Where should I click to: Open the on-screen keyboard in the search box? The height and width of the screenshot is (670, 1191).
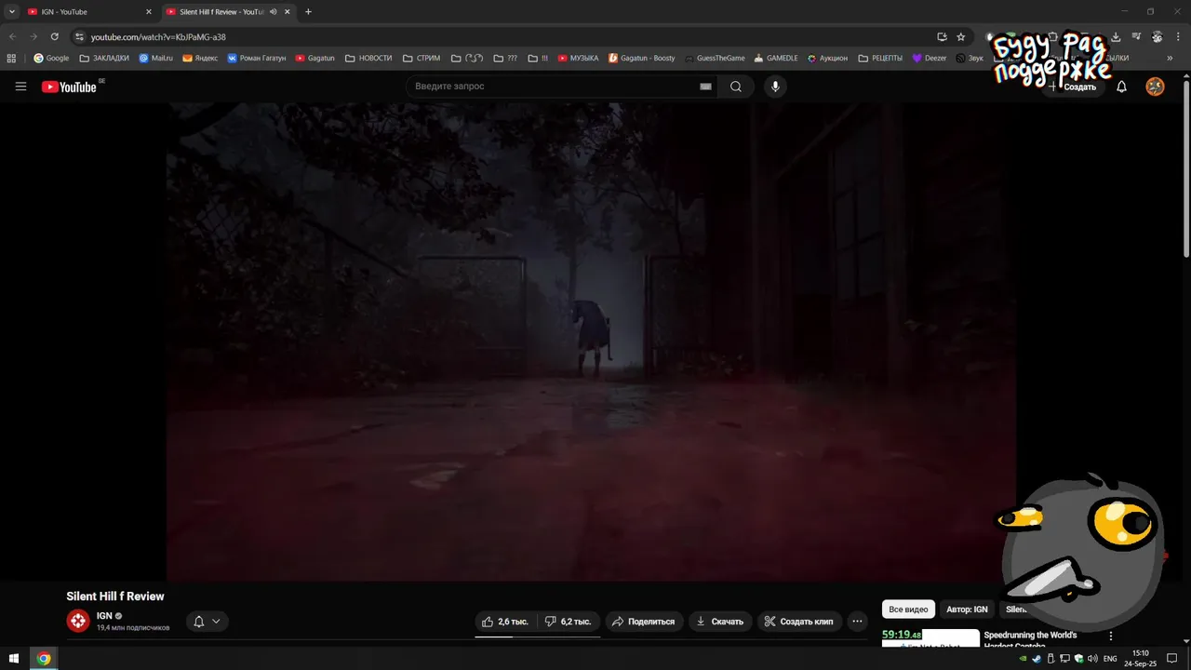[705, 87]
